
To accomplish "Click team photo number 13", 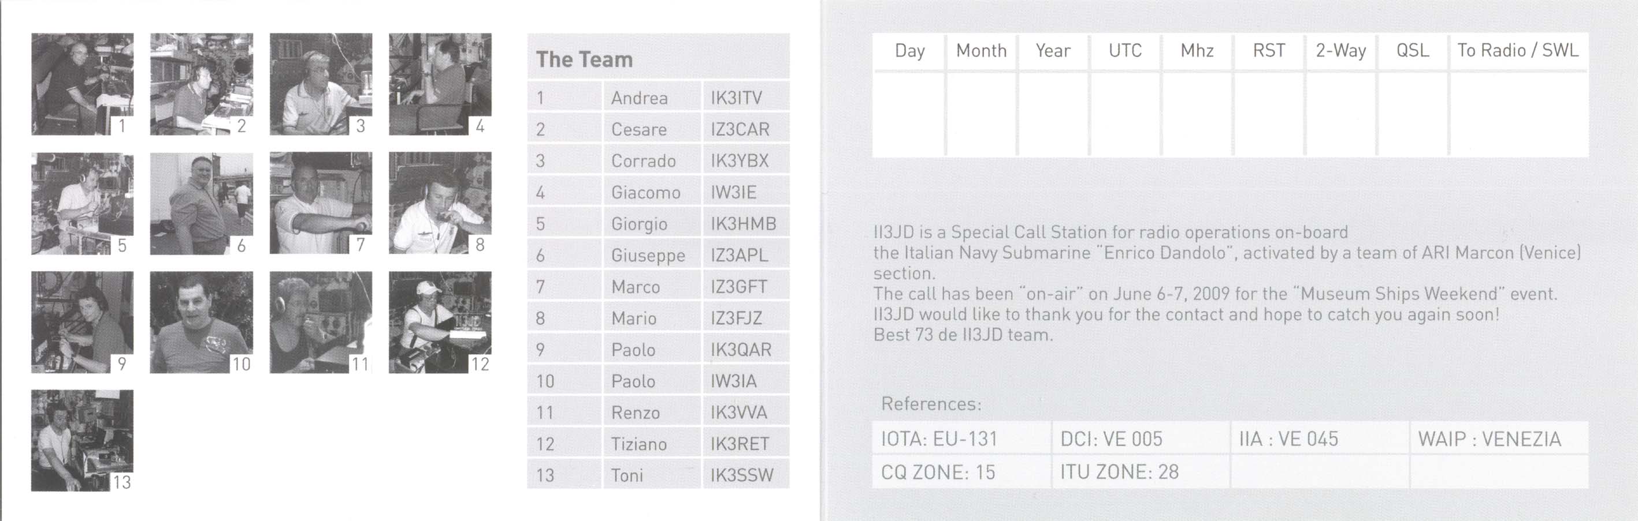I will (x=82, y=440).
